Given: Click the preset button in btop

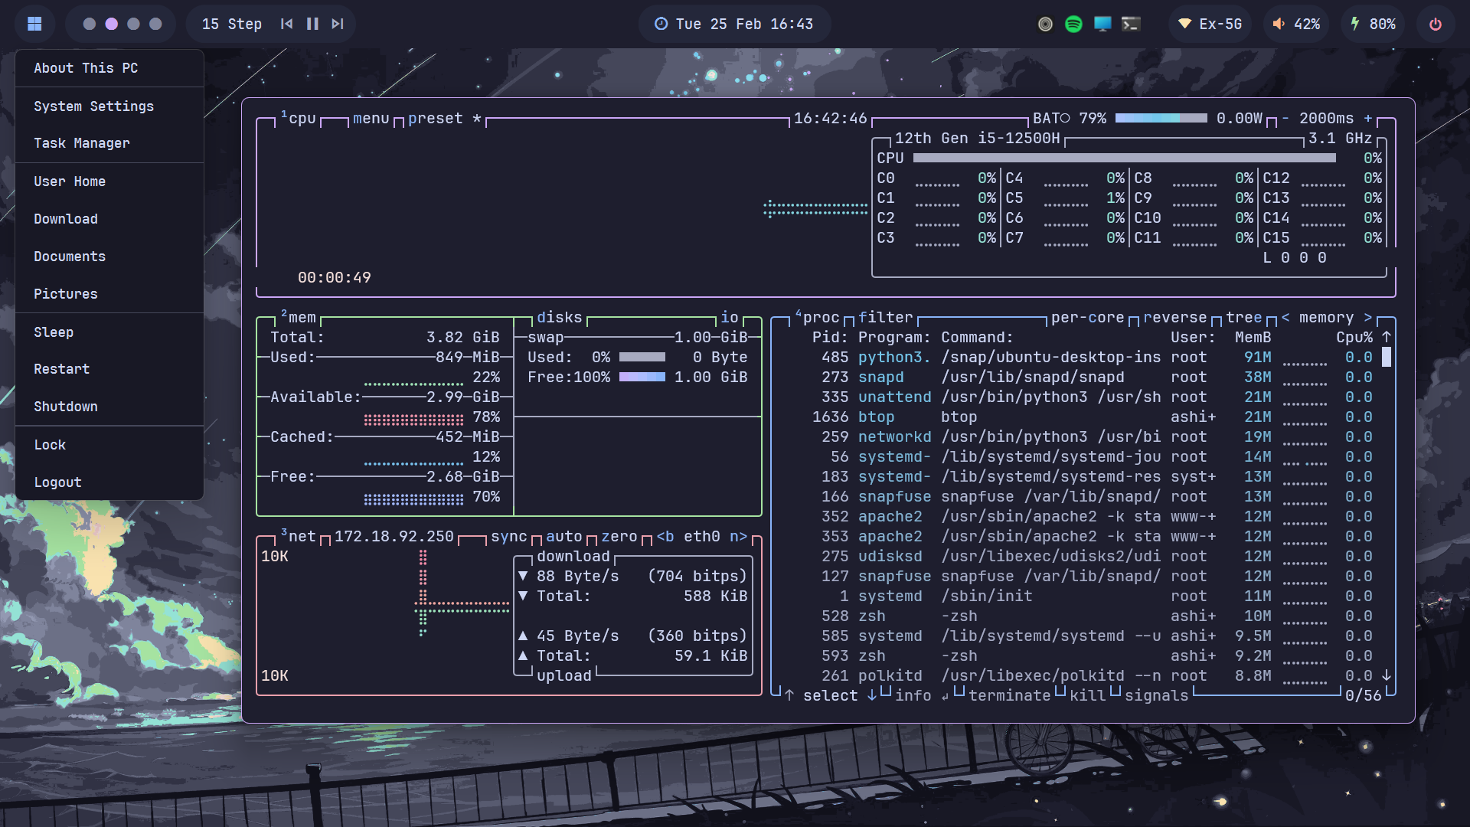Looking at the screenshot, I should coord(435,118).
